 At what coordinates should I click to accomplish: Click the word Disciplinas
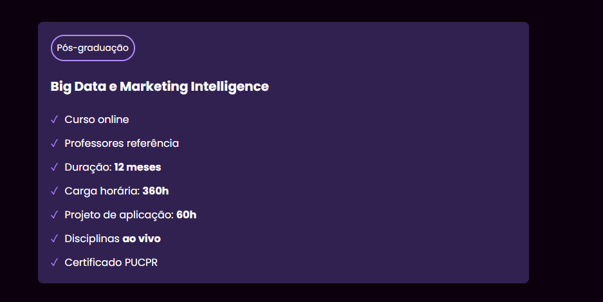pyautogui.click(x=92, y=239)
